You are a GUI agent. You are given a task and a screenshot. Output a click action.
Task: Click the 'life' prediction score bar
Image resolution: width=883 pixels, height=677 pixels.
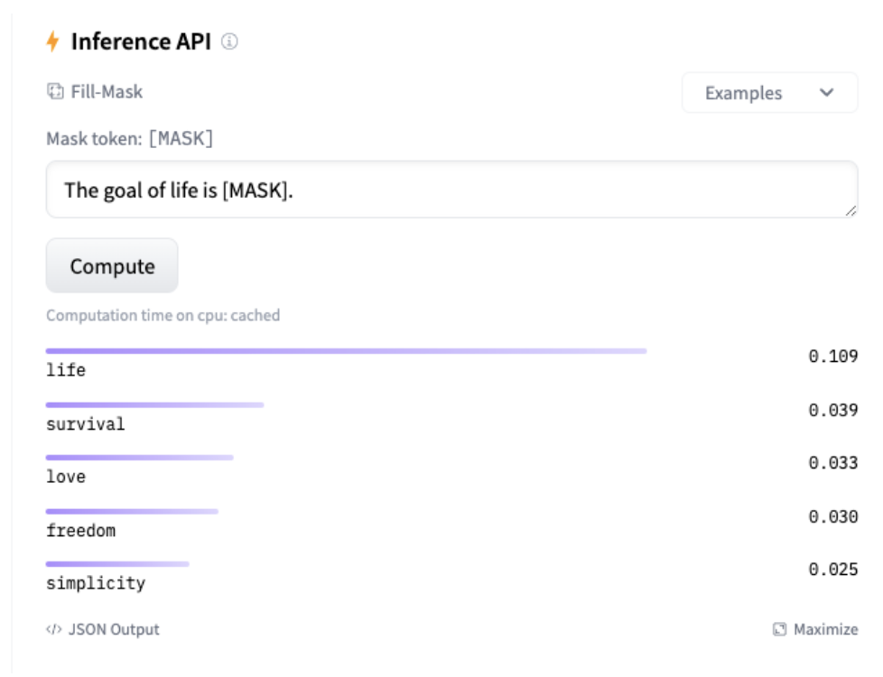click(346, 351)
